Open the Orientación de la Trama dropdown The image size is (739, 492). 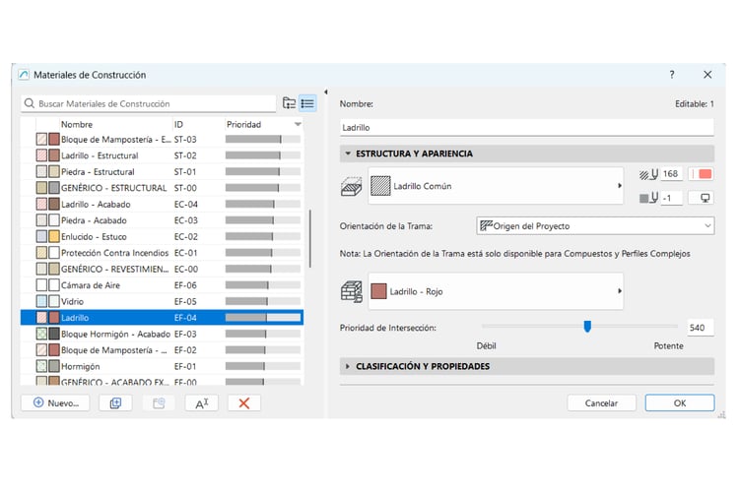595,226
